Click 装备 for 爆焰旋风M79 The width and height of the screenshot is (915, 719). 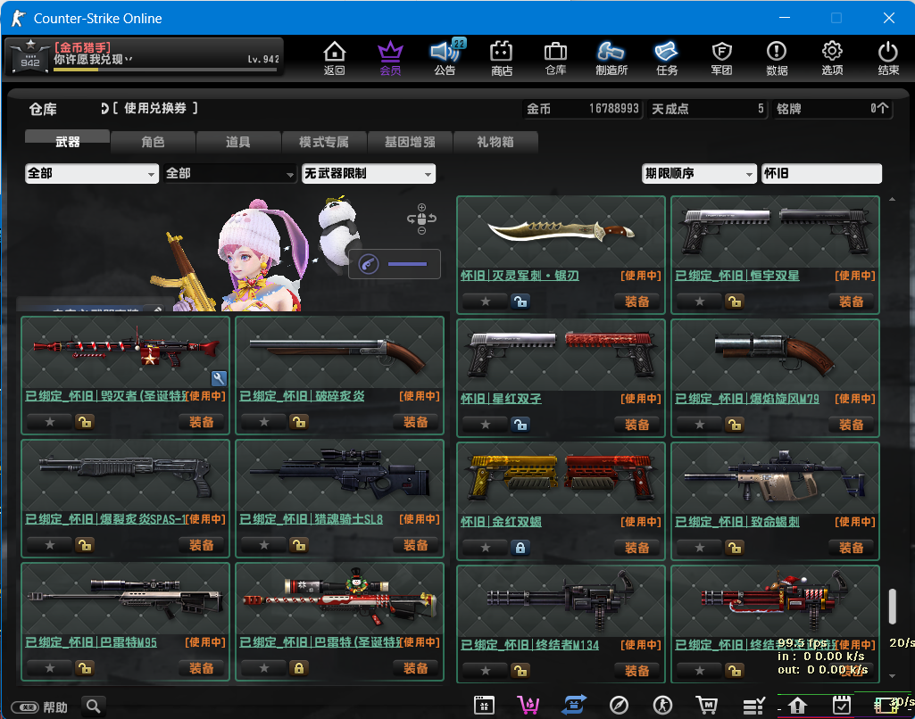click(852, 425)
